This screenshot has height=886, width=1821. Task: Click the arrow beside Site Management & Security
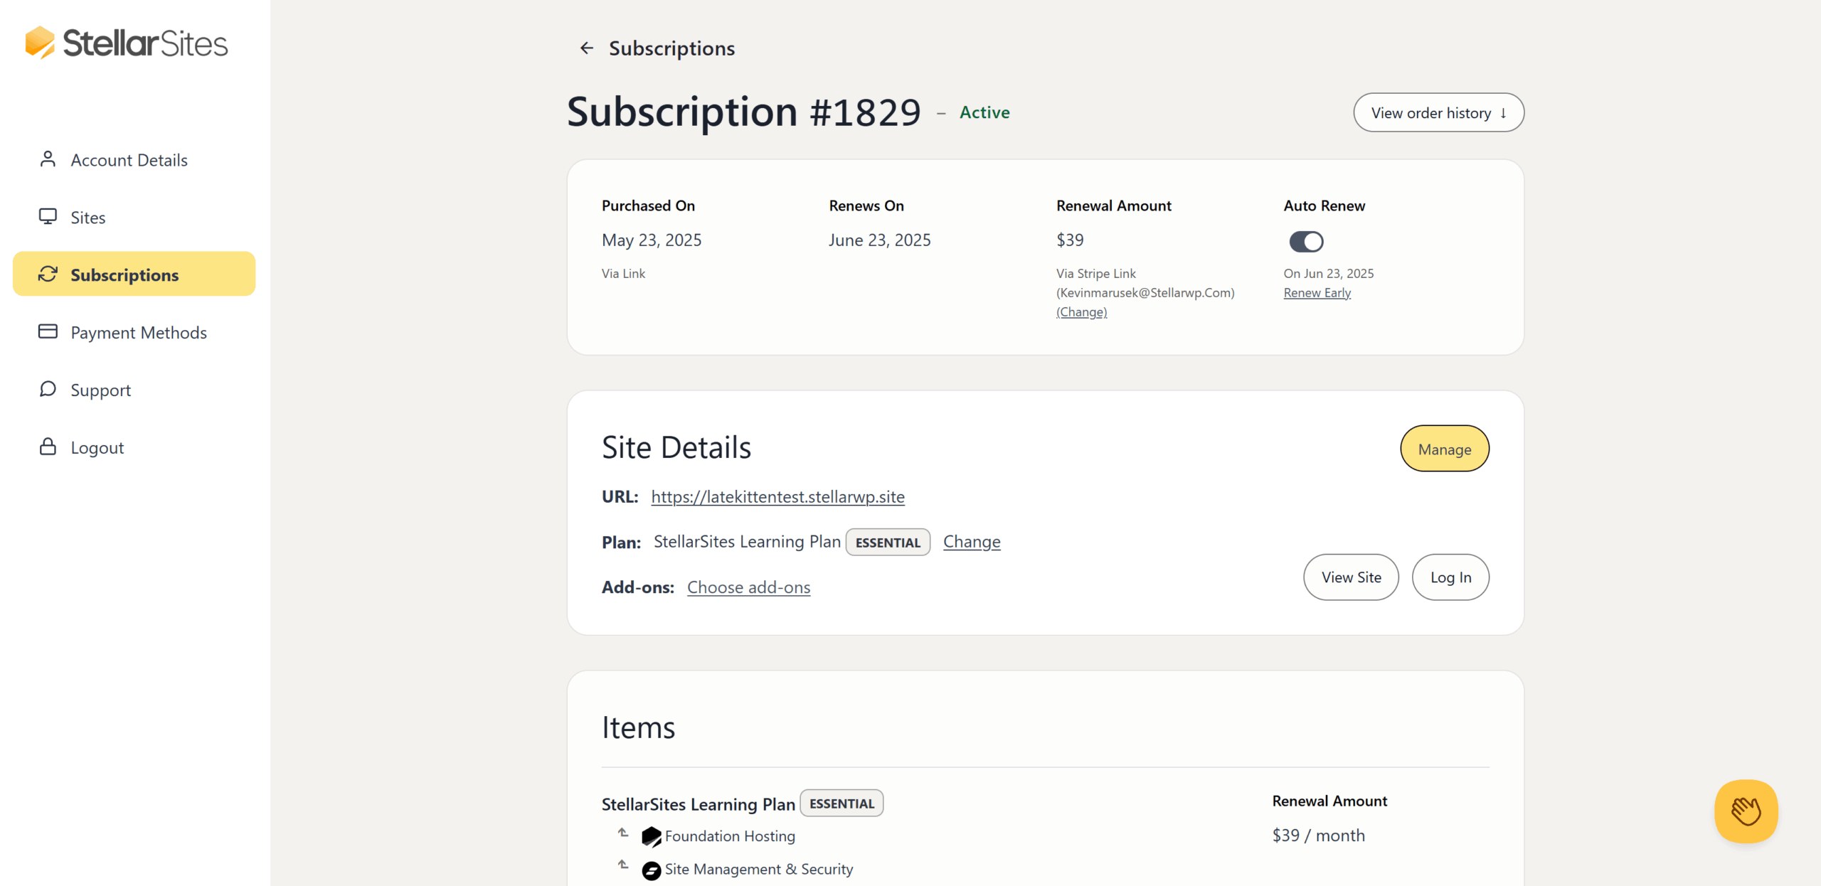pos(623,865)
